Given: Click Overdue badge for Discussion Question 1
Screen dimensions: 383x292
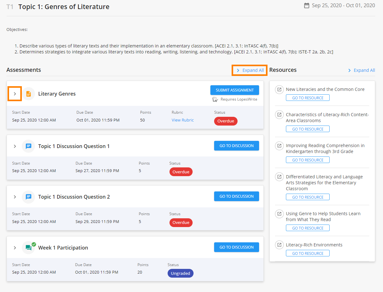Looking at the screenshot, I should pyautogui.click(x=181, y=172).
